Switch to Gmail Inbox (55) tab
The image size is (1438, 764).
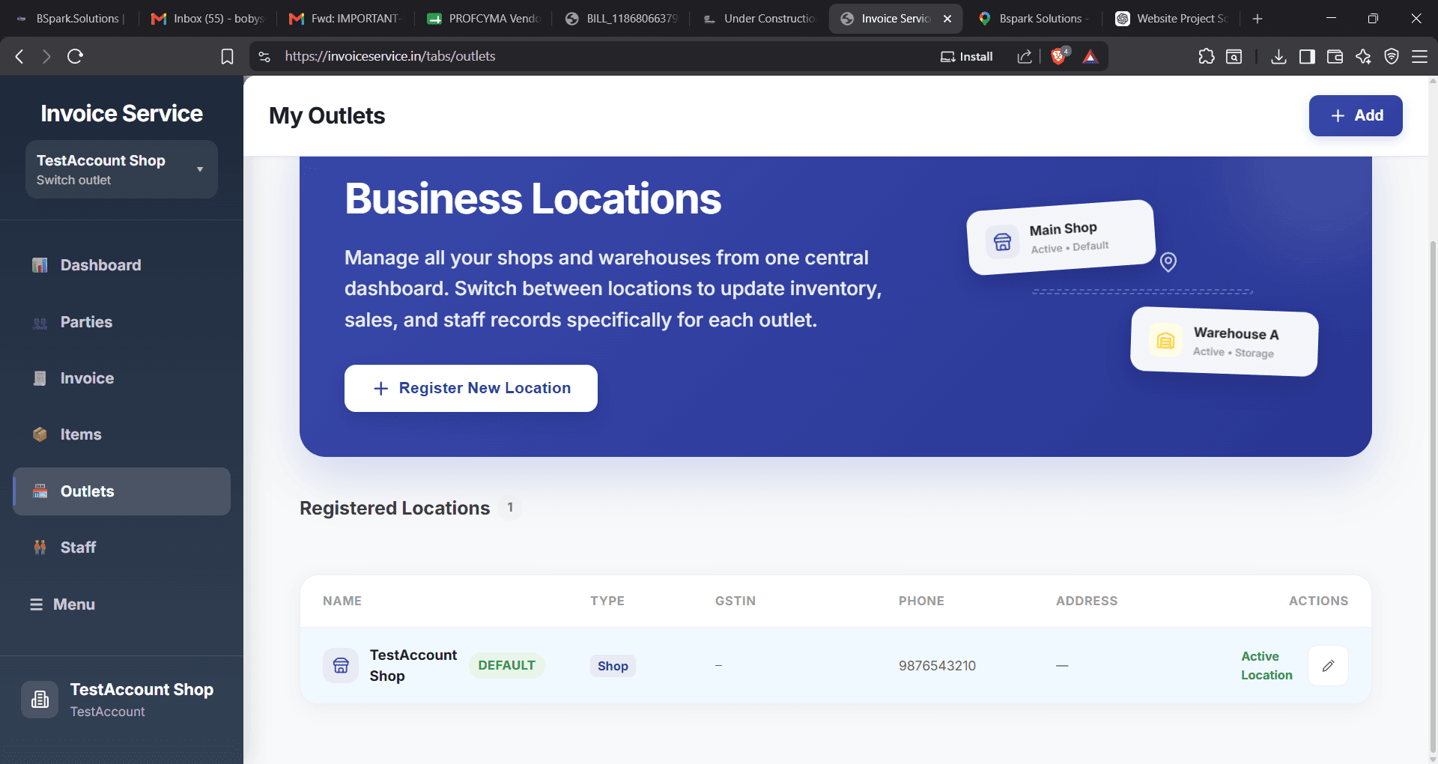(207, 19)
